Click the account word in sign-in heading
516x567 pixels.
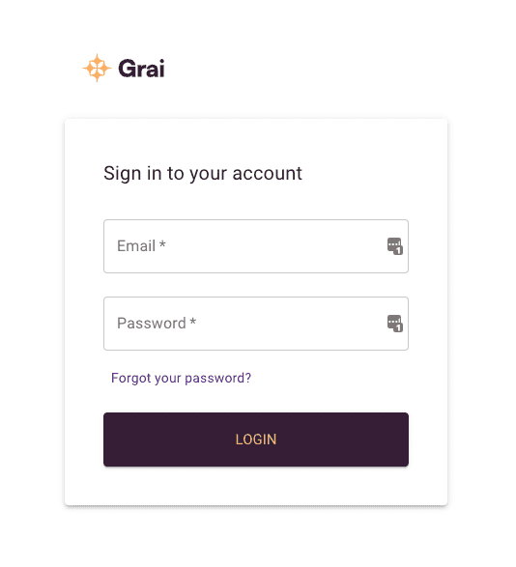tap(267, 174)
